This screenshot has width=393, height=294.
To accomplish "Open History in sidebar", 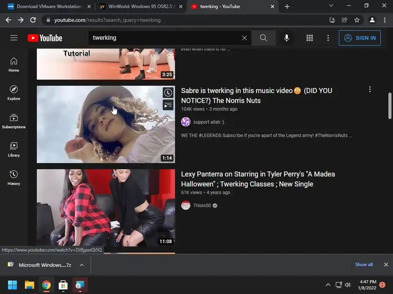I will tap(14, 178).
